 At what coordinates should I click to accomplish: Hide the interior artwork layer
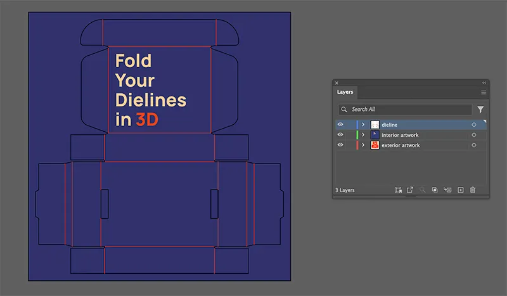click(x=340, y=134)
